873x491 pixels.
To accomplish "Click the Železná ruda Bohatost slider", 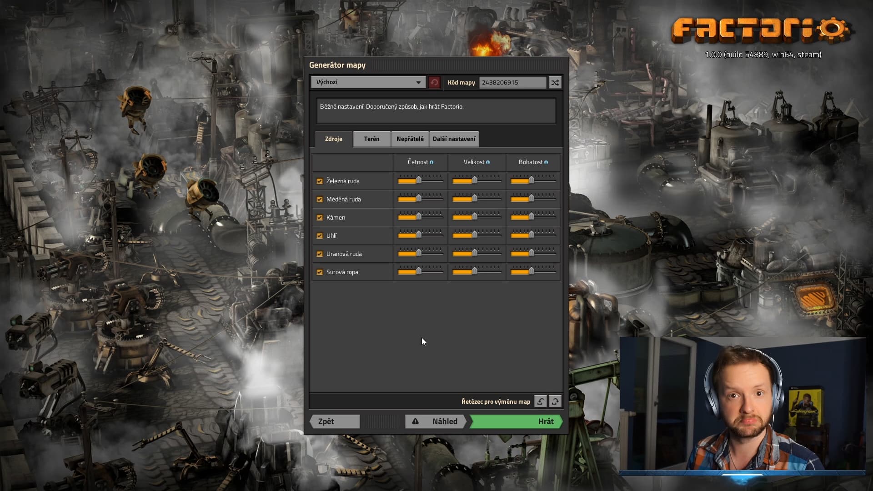I will click(533, 180).
